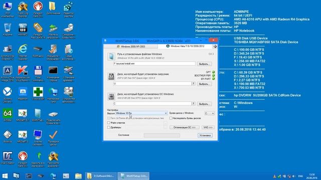Open Этот компьютер desktop icon
Screen dimensions: 321x180
coord(8,9)
